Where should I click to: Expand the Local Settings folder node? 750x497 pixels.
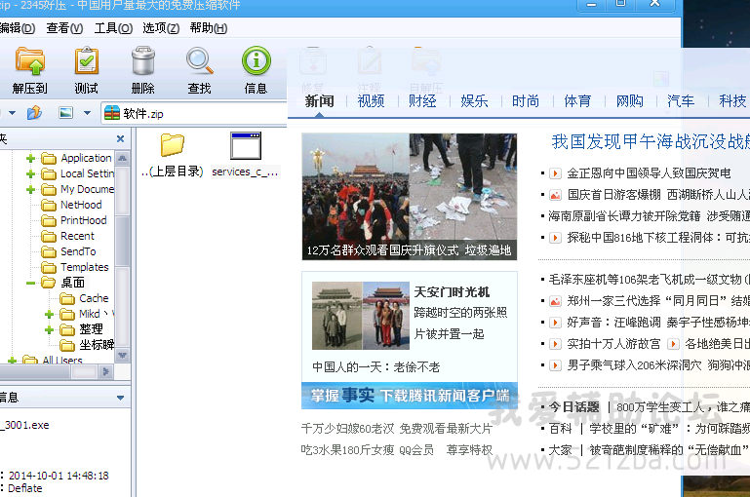30,173
